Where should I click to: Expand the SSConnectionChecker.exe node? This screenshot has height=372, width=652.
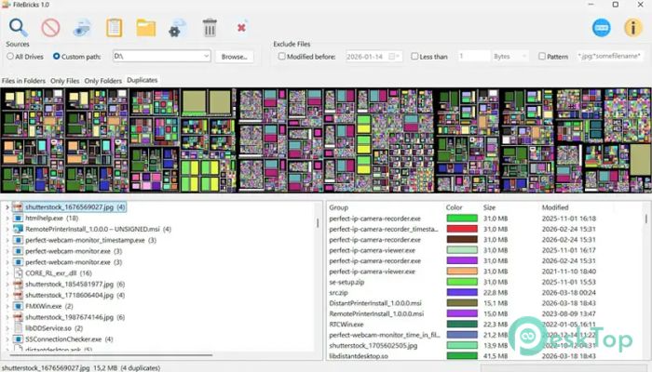(x=7, y=339)
